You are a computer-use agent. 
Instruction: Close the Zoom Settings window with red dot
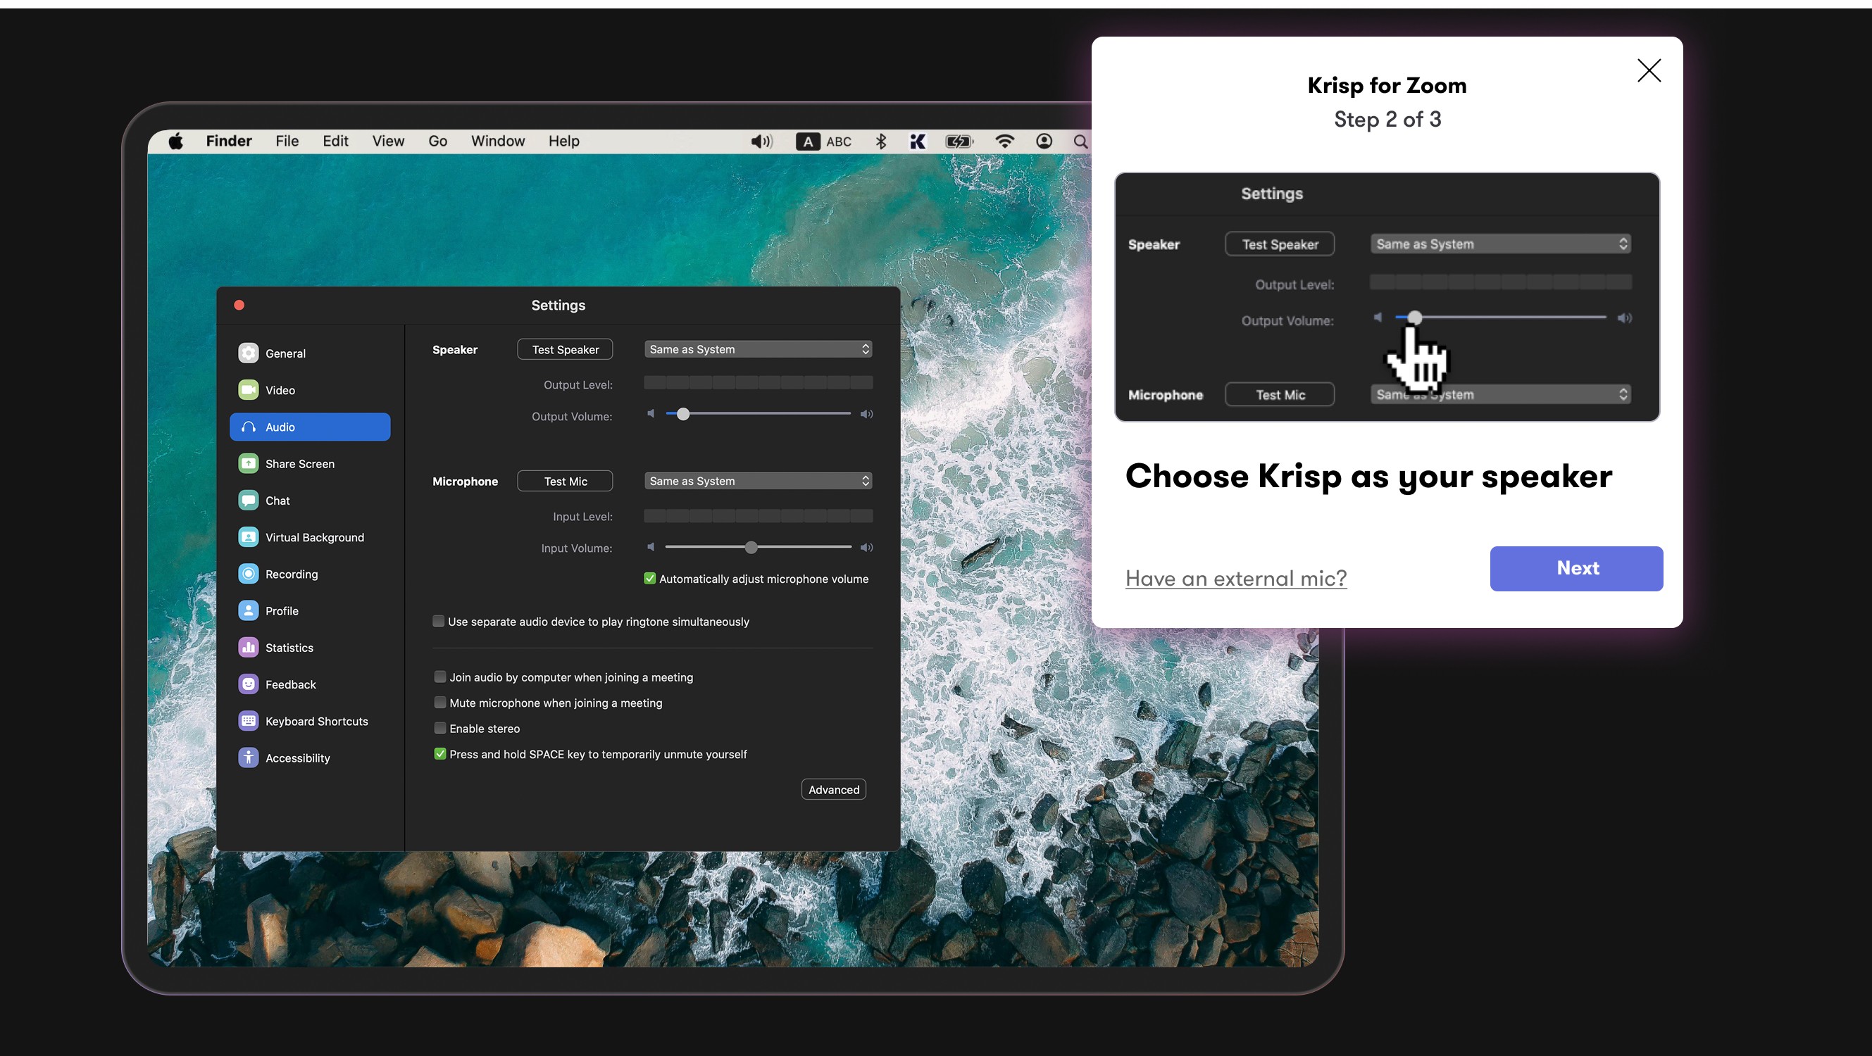(x=239, y=305)
